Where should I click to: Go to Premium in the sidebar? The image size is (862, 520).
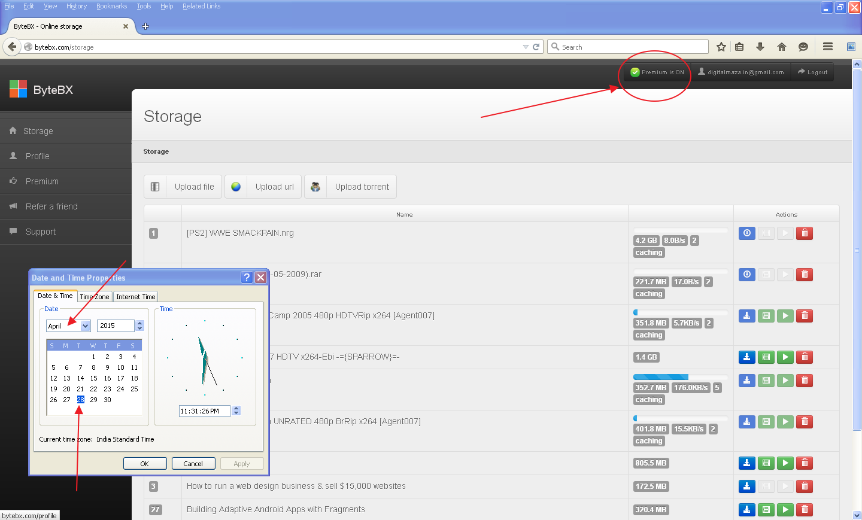pos(66,181)
